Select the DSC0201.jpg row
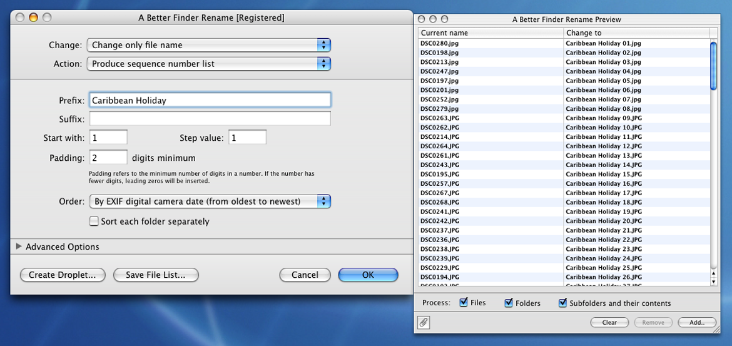The image size is (732, 346). coord(564,90)
